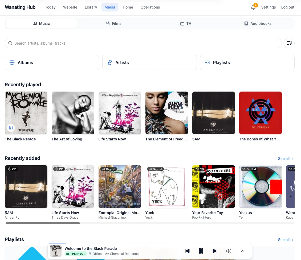This screenshot has width=301, height=260.
Task: Click Log out
Action: [x=288, y=7]
